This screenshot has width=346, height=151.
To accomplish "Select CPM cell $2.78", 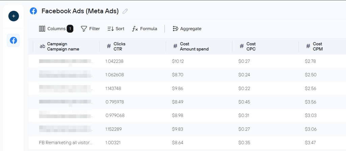I will 311,61.
